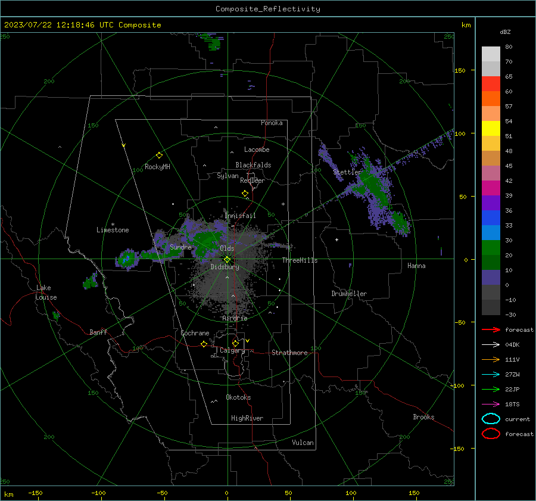Click the Stettler label near echoes
This screenshot has height=501, width=536.
point(347,172)
